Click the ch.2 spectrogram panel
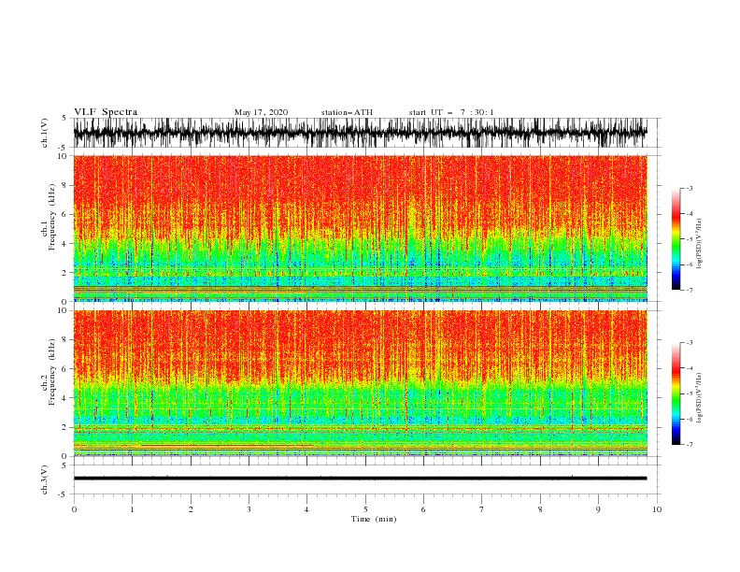The width and height of the screenshot is (740, 572). pos(360,383)
